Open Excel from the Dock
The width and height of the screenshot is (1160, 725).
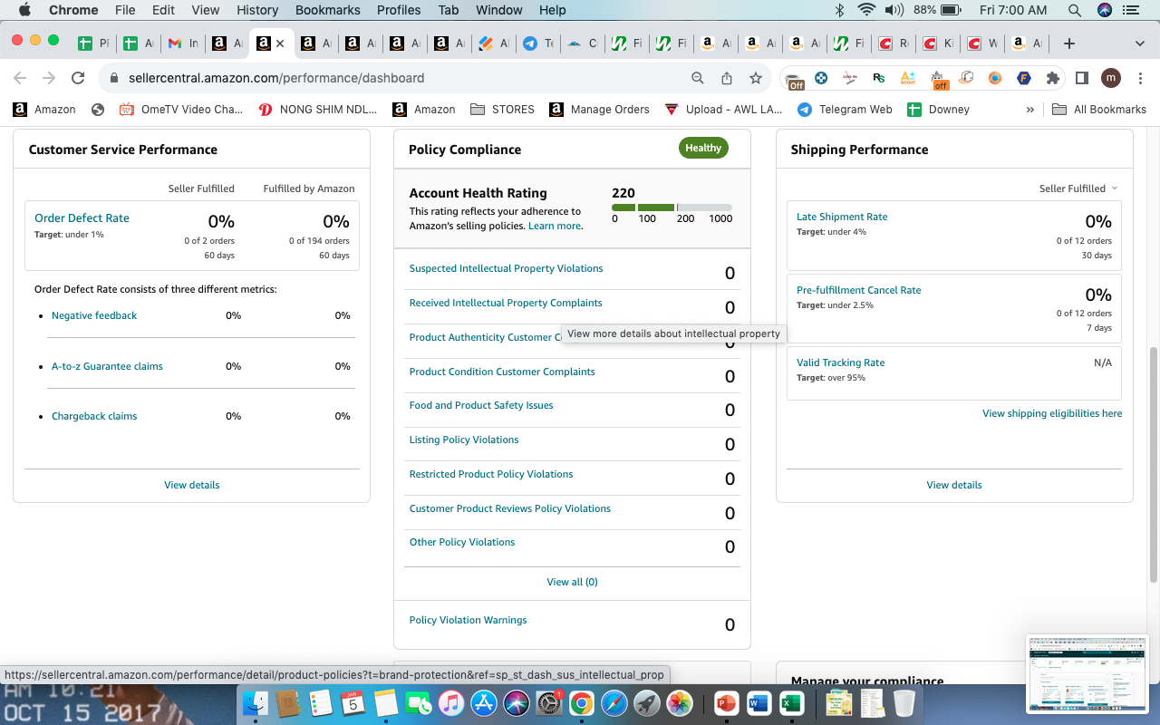pyautogui.click(x=791, y=702)
